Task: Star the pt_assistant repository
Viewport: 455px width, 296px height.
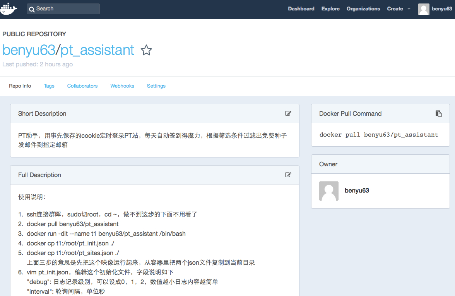Action: (x=146, y=50)
